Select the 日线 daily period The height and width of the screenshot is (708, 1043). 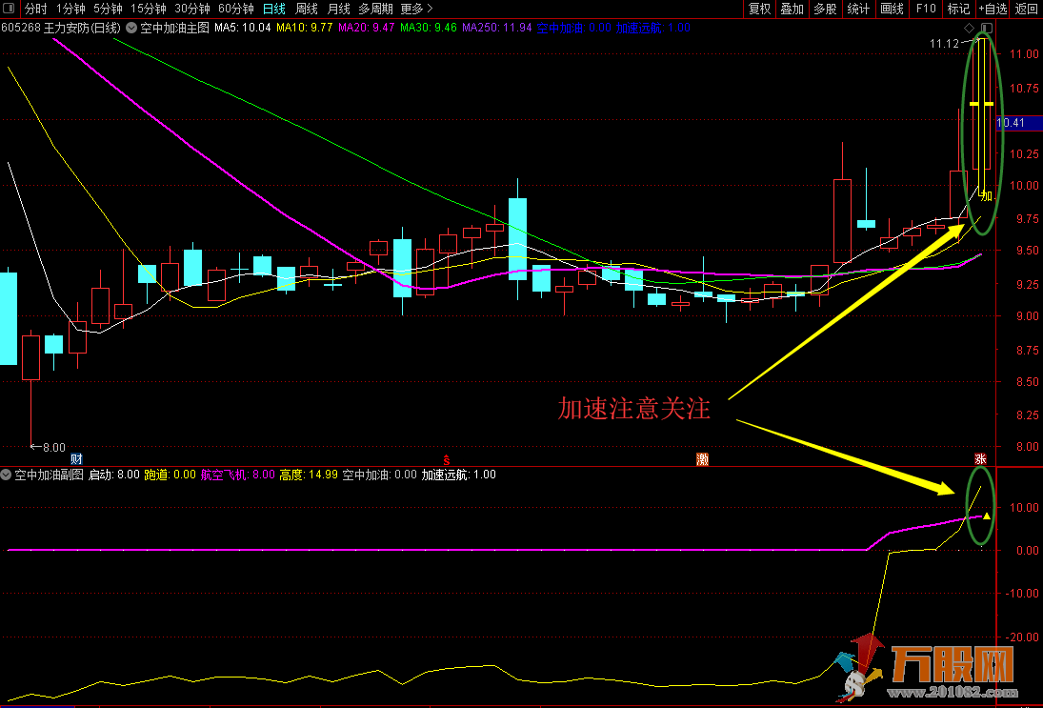click(274, 9)
